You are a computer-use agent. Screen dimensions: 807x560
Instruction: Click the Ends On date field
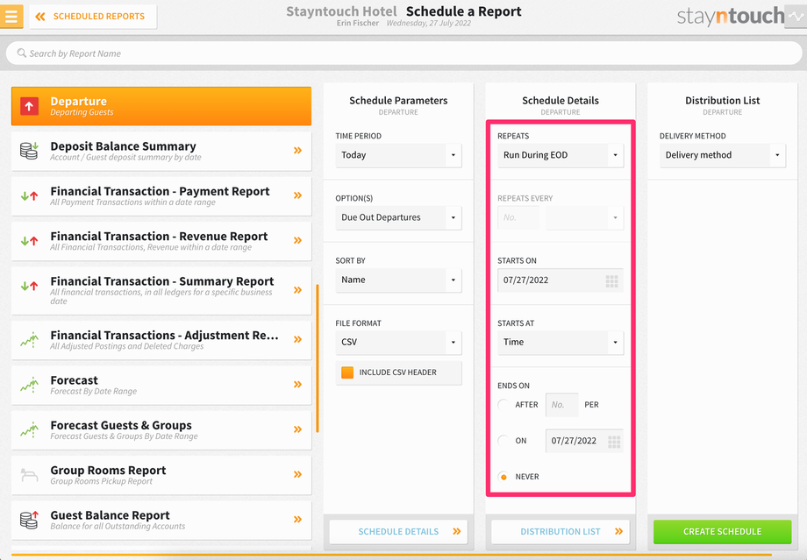pos(584,441)
